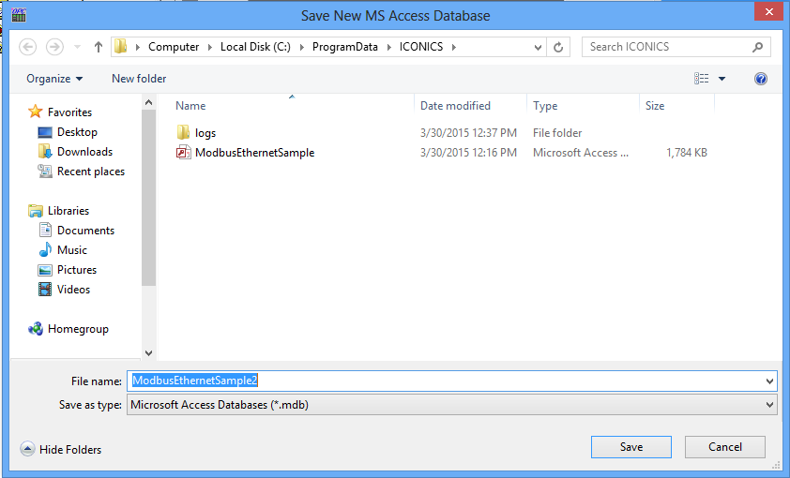
Task: Refresh the ICONICS folder view
Action: tap(559, 47)
